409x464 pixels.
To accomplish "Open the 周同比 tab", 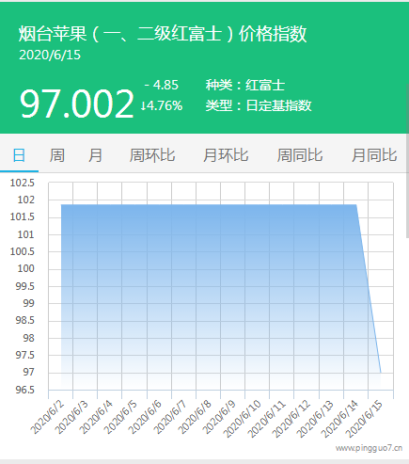I will pos(300,155).
